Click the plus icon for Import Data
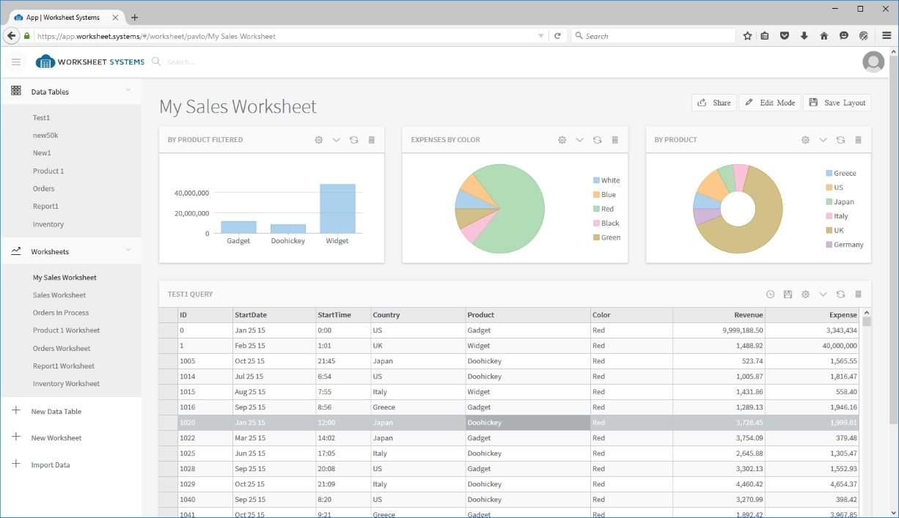The width and height of the screenshot is (899, 518). tap(16, 465)
